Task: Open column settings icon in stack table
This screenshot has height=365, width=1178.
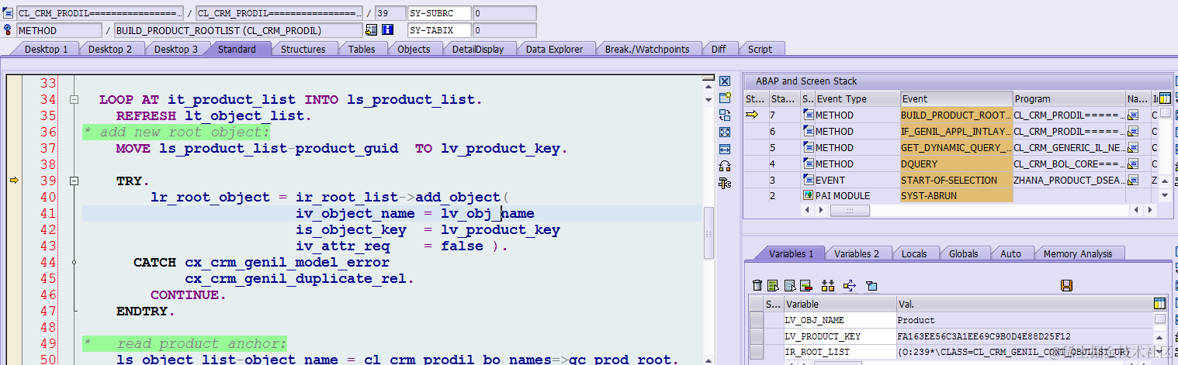Action: tap(1165, 98)
